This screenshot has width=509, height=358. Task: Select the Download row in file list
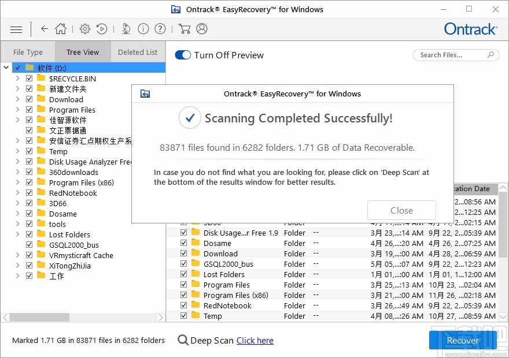331,253
